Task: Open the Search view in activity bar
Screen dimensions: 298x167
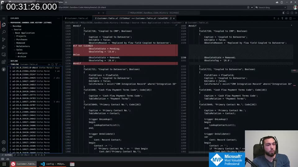Action: coord(4,32)
